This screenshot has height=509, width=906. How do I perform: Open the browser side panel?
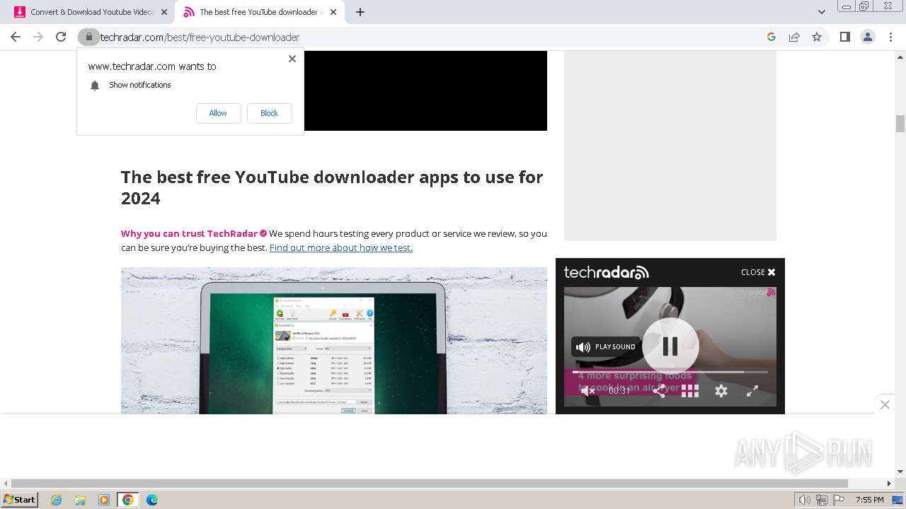pos(844,37)
